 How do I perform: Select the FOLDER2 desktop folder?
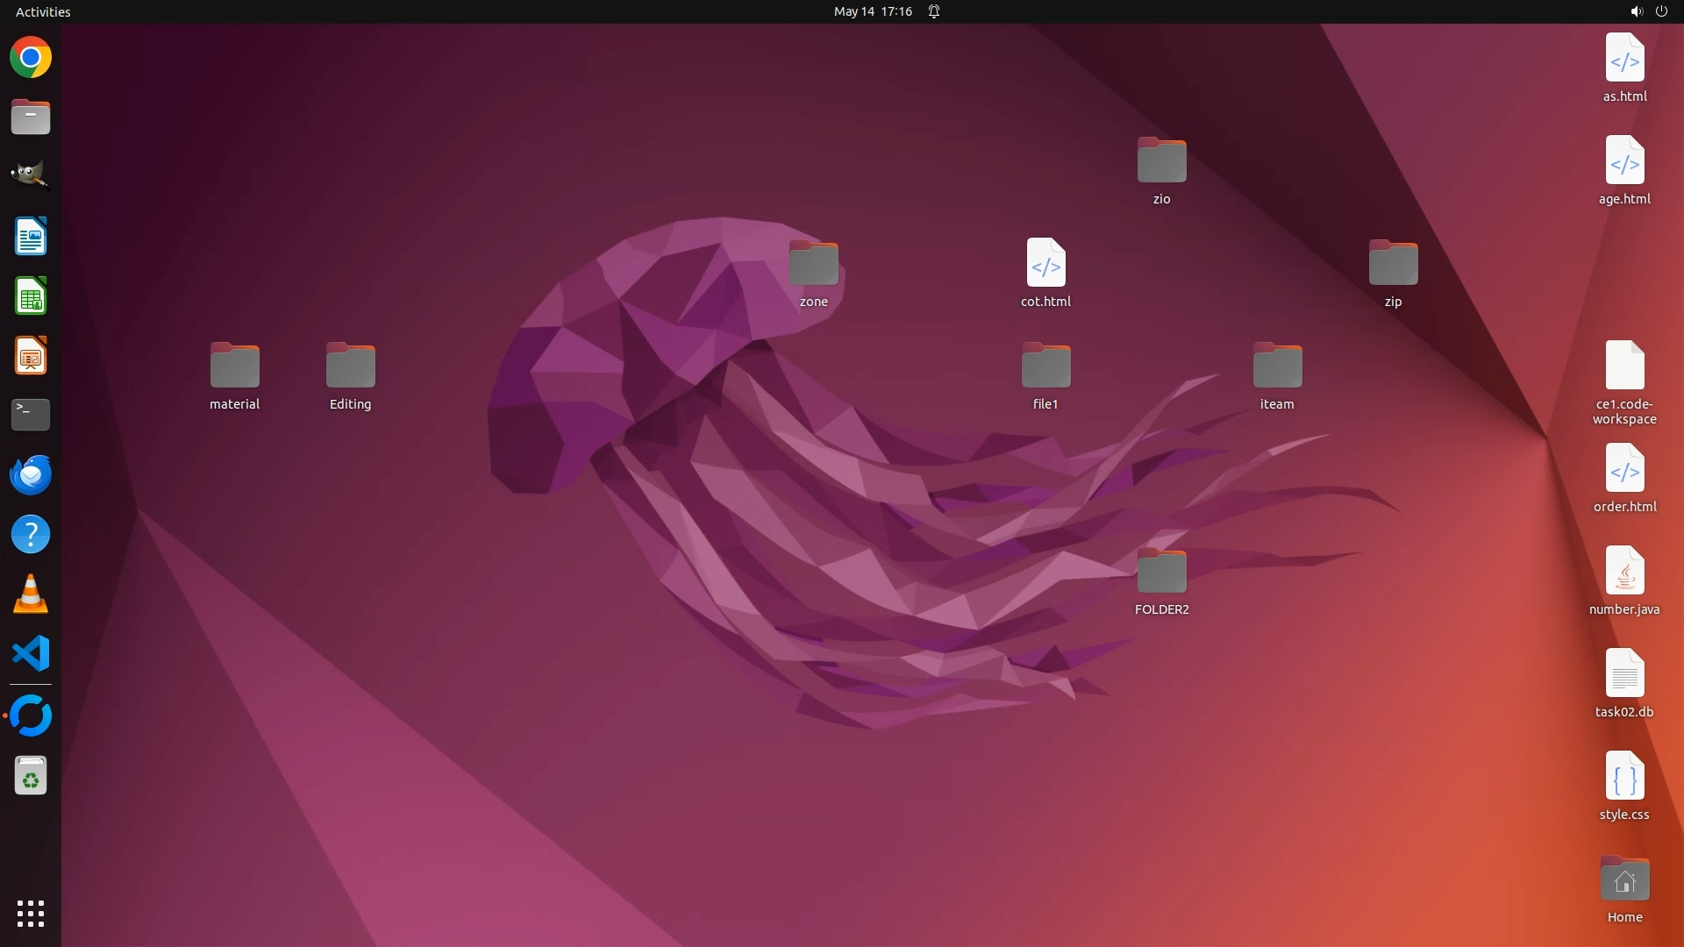pos(1161,573)
